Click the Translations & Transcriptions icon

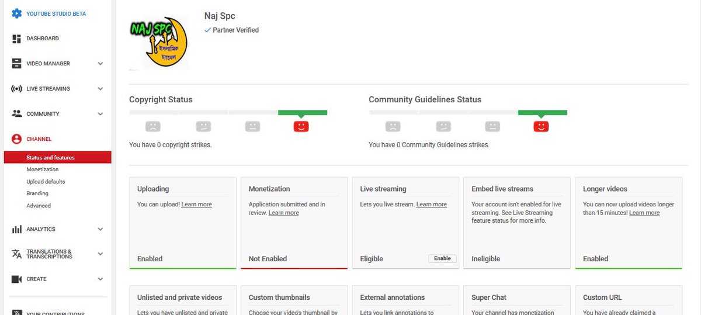click(16, 254)
